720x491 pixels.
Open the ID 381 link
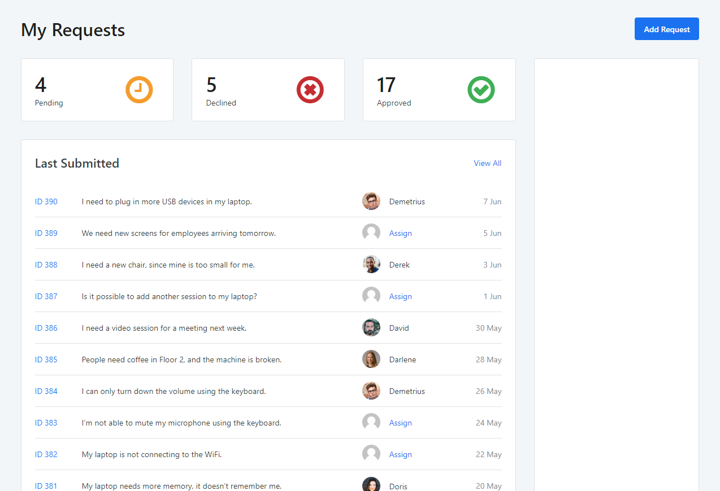[46, 485]
